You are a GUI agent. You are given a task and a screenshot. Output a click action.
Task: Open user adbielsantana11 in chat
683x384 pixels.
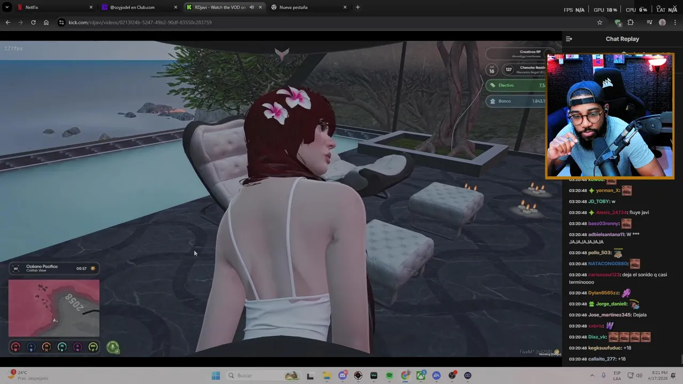point(606,235)
